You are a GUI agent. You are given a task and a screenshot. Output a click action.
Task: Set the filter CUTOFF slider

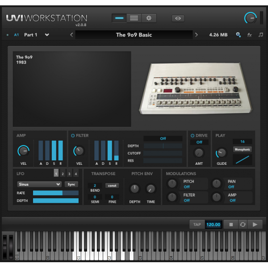pyautogui.click(x=163, y=153)
